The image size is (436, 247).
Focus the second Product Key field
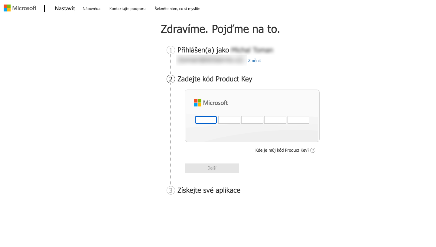tap(229, 120)
